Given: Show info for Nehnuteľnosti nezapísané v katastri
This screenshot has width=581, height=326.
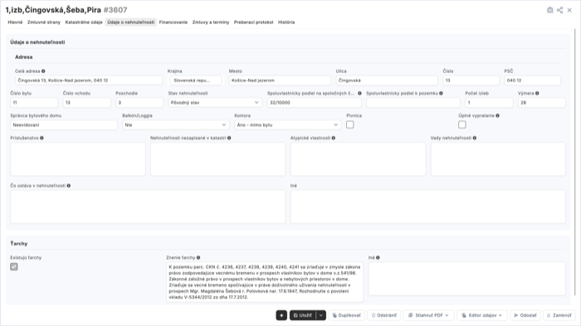Looking at the screenshot, I should tap(229, 138).
